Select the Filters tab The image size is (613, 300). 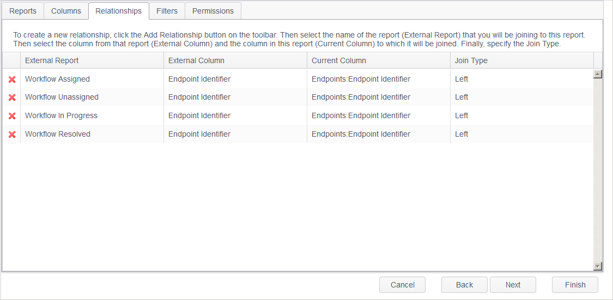pyautogui.click(x=167, y=11)
